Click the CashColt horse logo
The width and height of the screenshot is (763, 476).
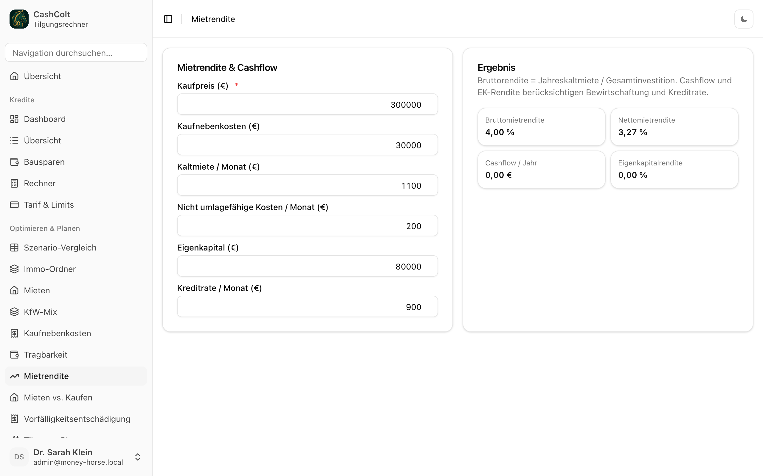coord(19,19)
